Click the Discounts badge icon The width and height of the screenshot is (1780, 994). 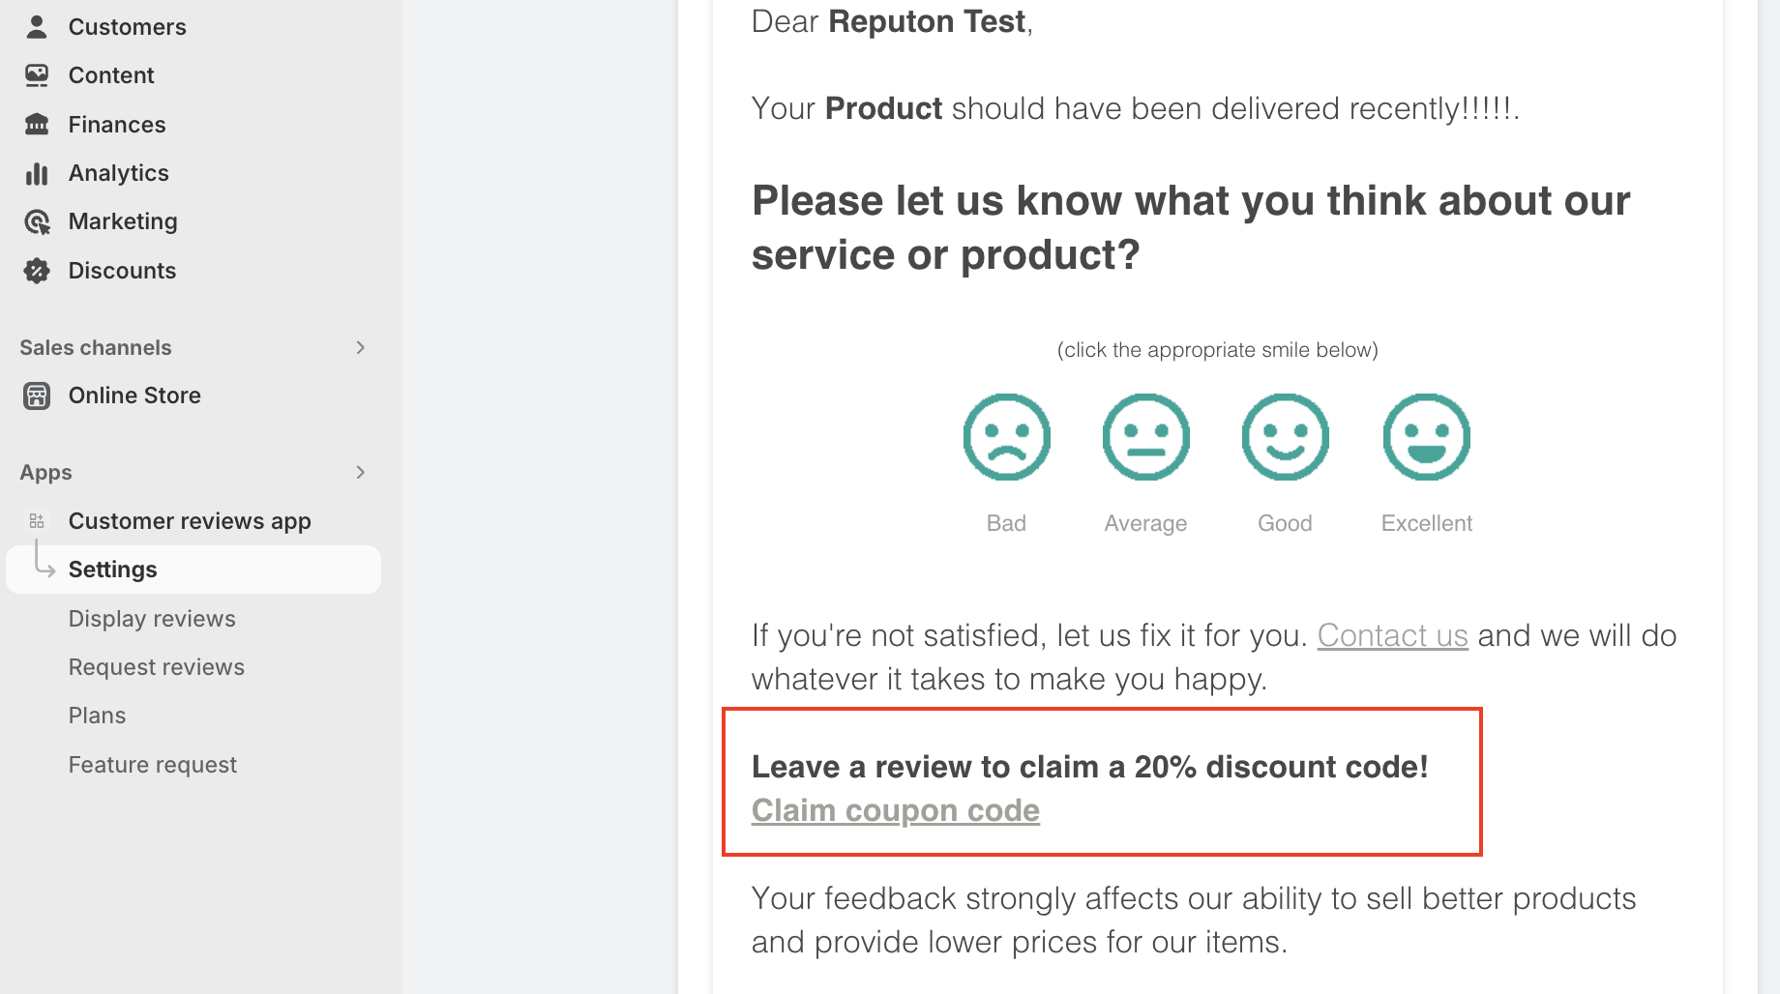click(x=37, y=271)
